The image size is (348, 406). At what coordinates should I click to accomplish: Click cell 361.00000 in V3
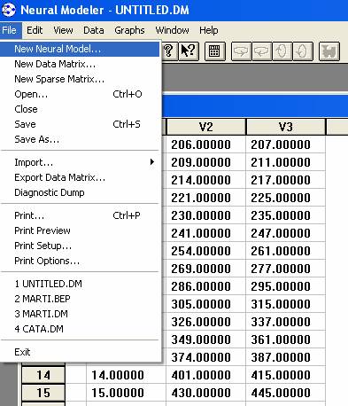[285, 340]
